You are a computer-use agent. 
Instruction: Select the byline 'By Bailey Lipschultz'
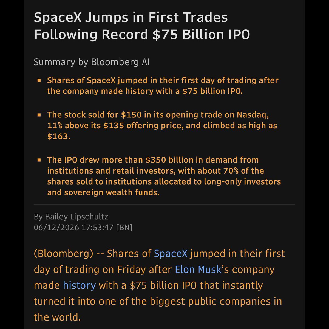(x=71, y=217)
